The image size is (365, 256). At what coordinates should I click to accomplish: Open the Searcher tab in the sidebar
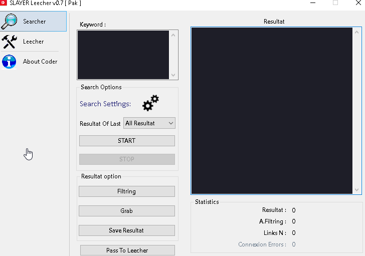(33, 22)
